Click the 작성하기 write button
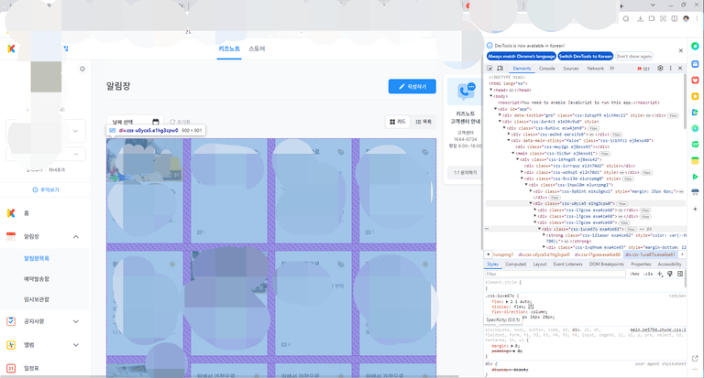The height and width of the screenshot is (378, 704). tap(412, 87)
